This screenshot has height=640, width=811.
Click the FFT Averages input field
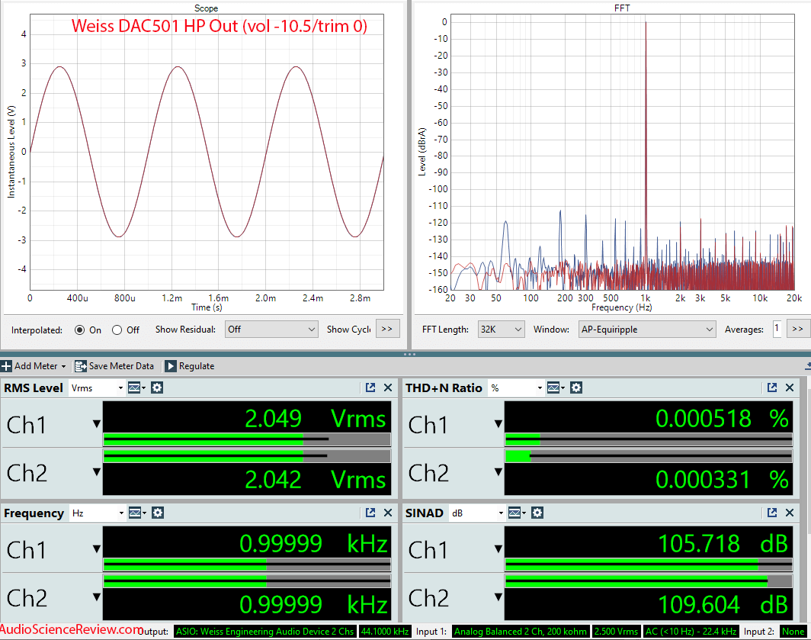click(x=777, y=329)
